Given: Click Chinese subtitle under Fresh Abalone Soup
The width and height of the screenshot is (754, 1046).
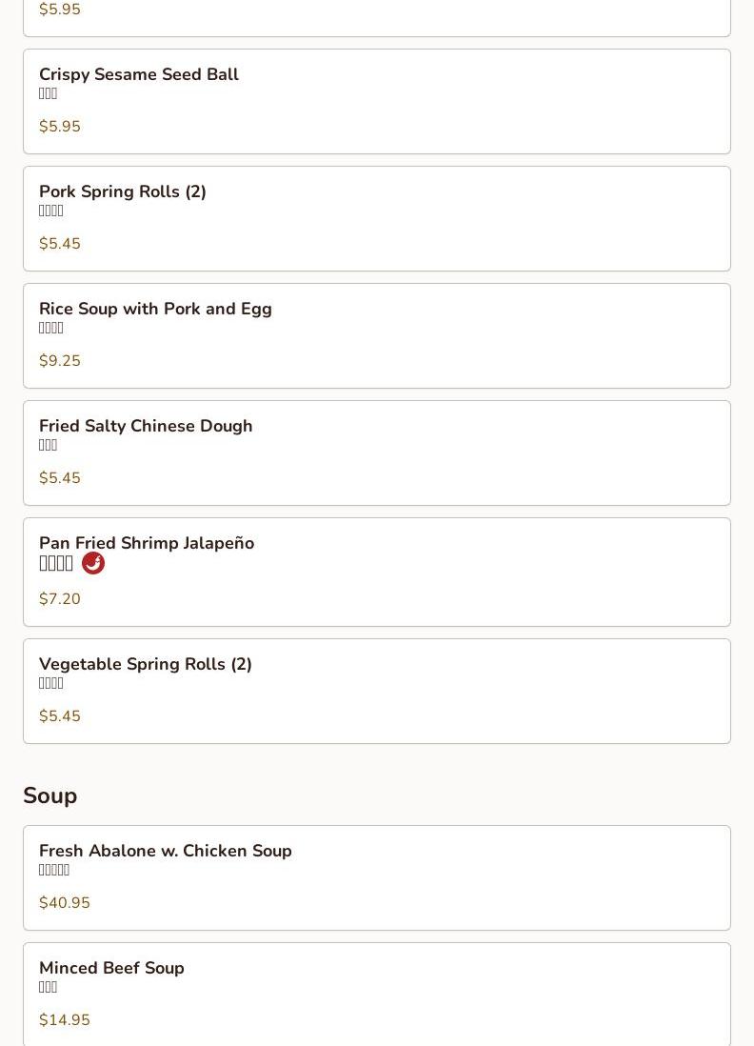Looking at the screenshot, I should point(54,870).
